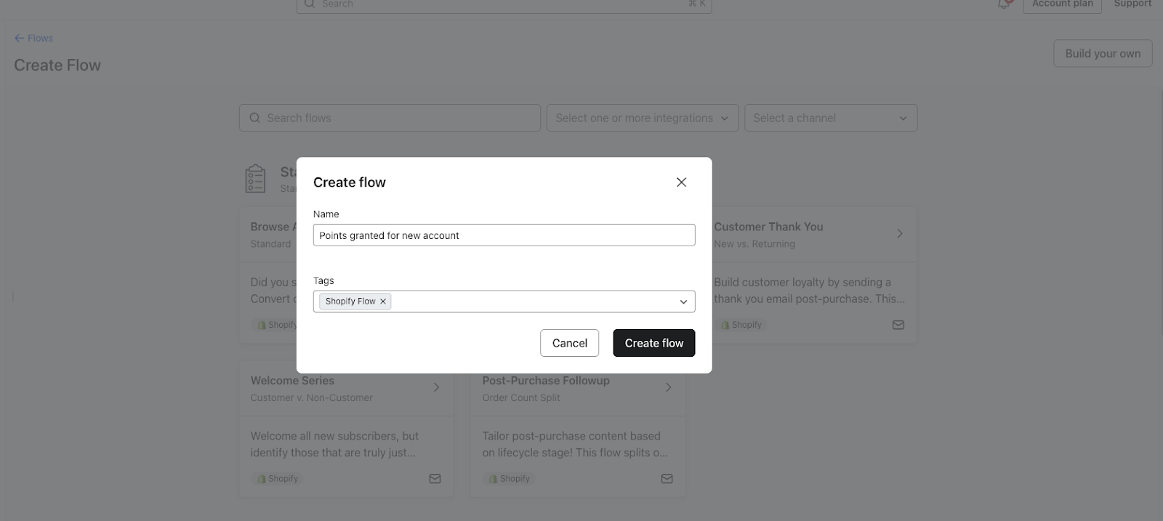Click the Build your own button
This screenshot has height=521, width=1163.
click(x=1102, y=54)
